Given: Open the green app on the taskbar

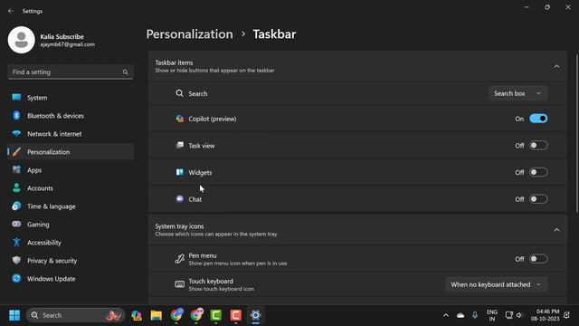Looking at the screenshot, I should point(216,315).
